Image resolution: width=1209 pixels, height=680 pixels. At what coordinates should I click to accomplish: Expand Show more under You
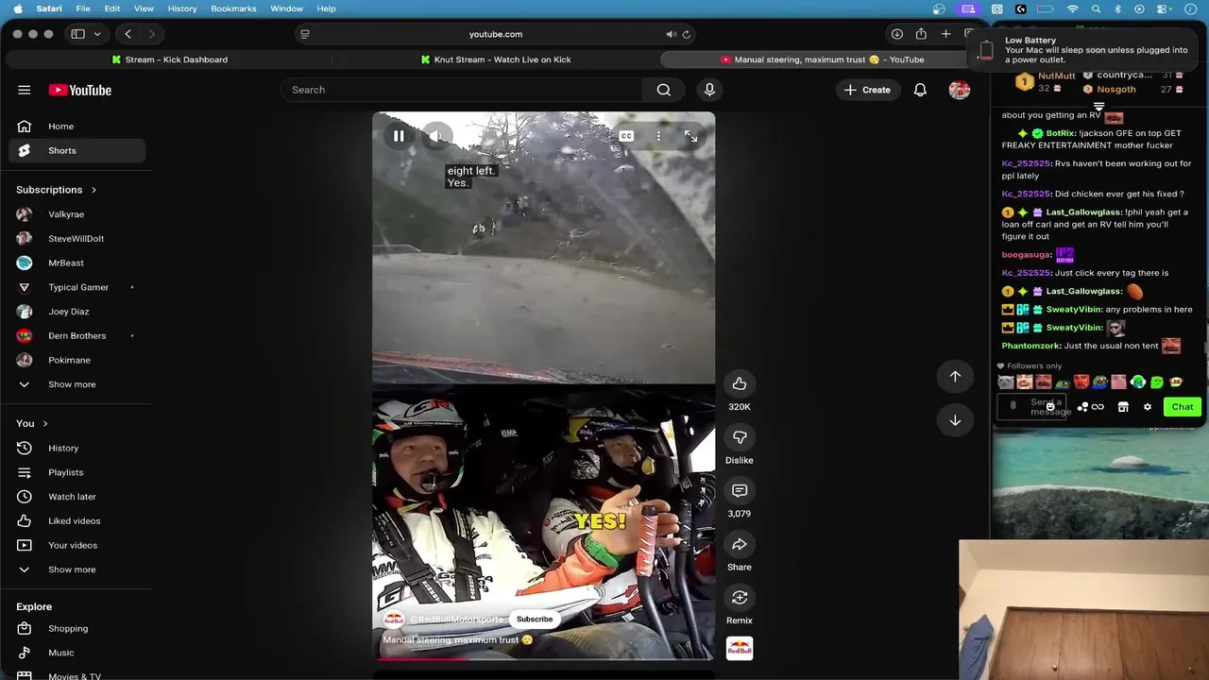[77, 569]
